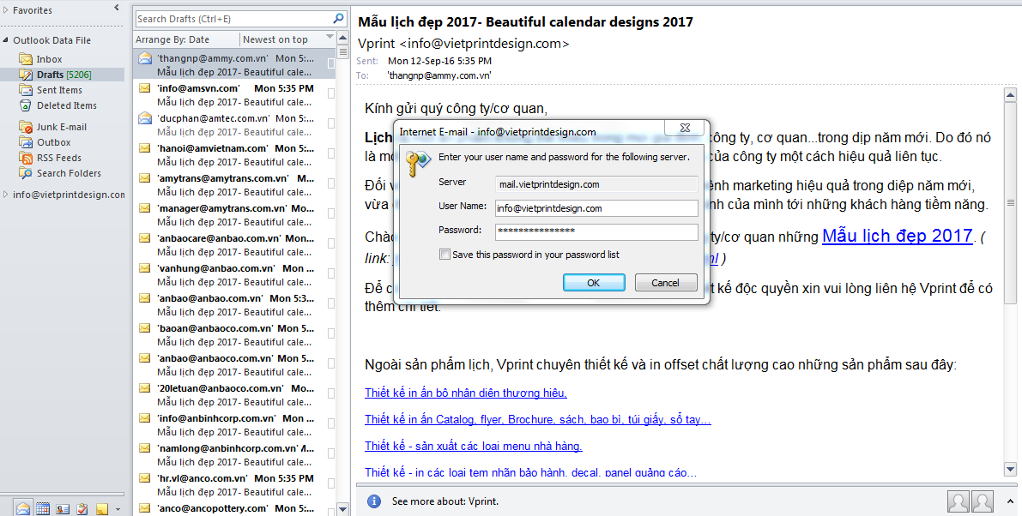This screenshot has height=516, width=1022.
Task: Click the Search Folders icon
Action: [26, 173]
